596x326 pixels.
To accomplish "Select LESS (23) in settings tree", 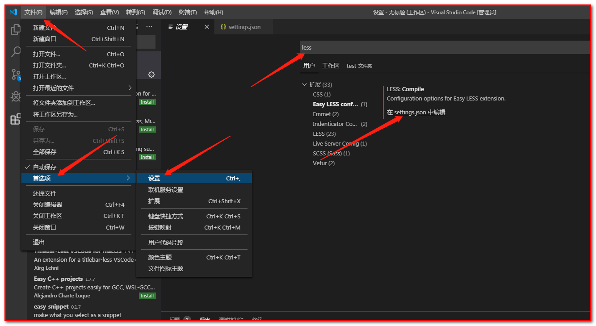I will (324, 134).
